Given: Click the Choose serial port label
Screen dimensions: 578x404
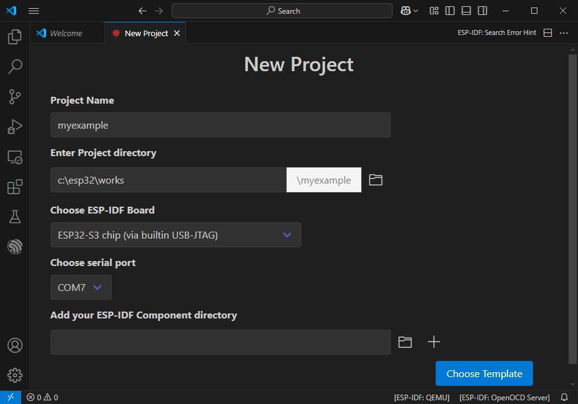Looking at the screenshot, I should 93,262.
